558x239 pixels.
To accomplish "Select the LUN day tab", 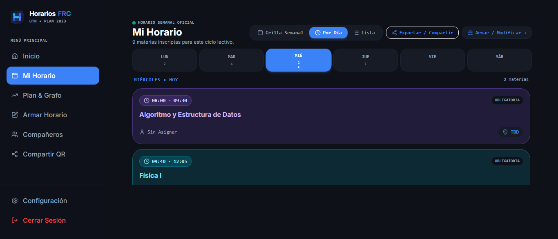I will 165,60.
